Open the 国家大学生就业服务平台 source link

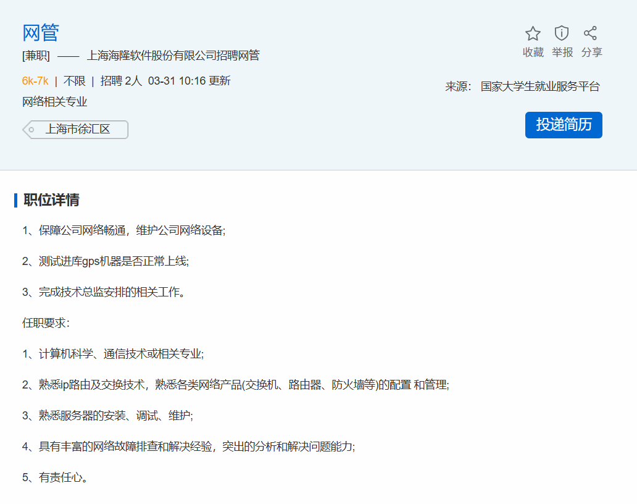click(540, 86)
